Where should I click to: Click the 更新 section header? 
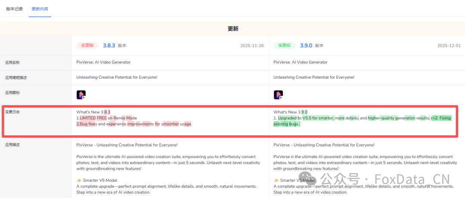click(x=233, y=29)
